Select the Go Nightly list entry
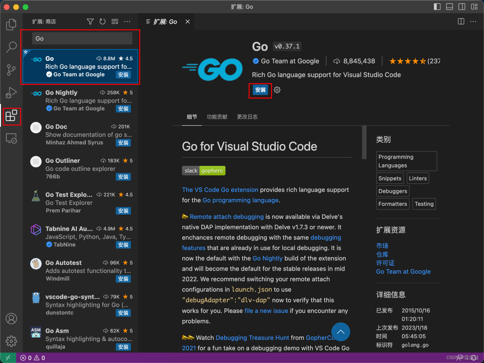 coord(80,101)
